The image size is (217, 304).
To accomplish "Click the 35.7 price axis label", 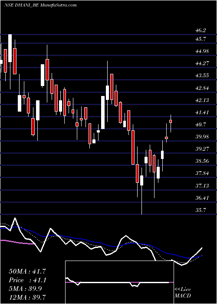I will point(201,210).
